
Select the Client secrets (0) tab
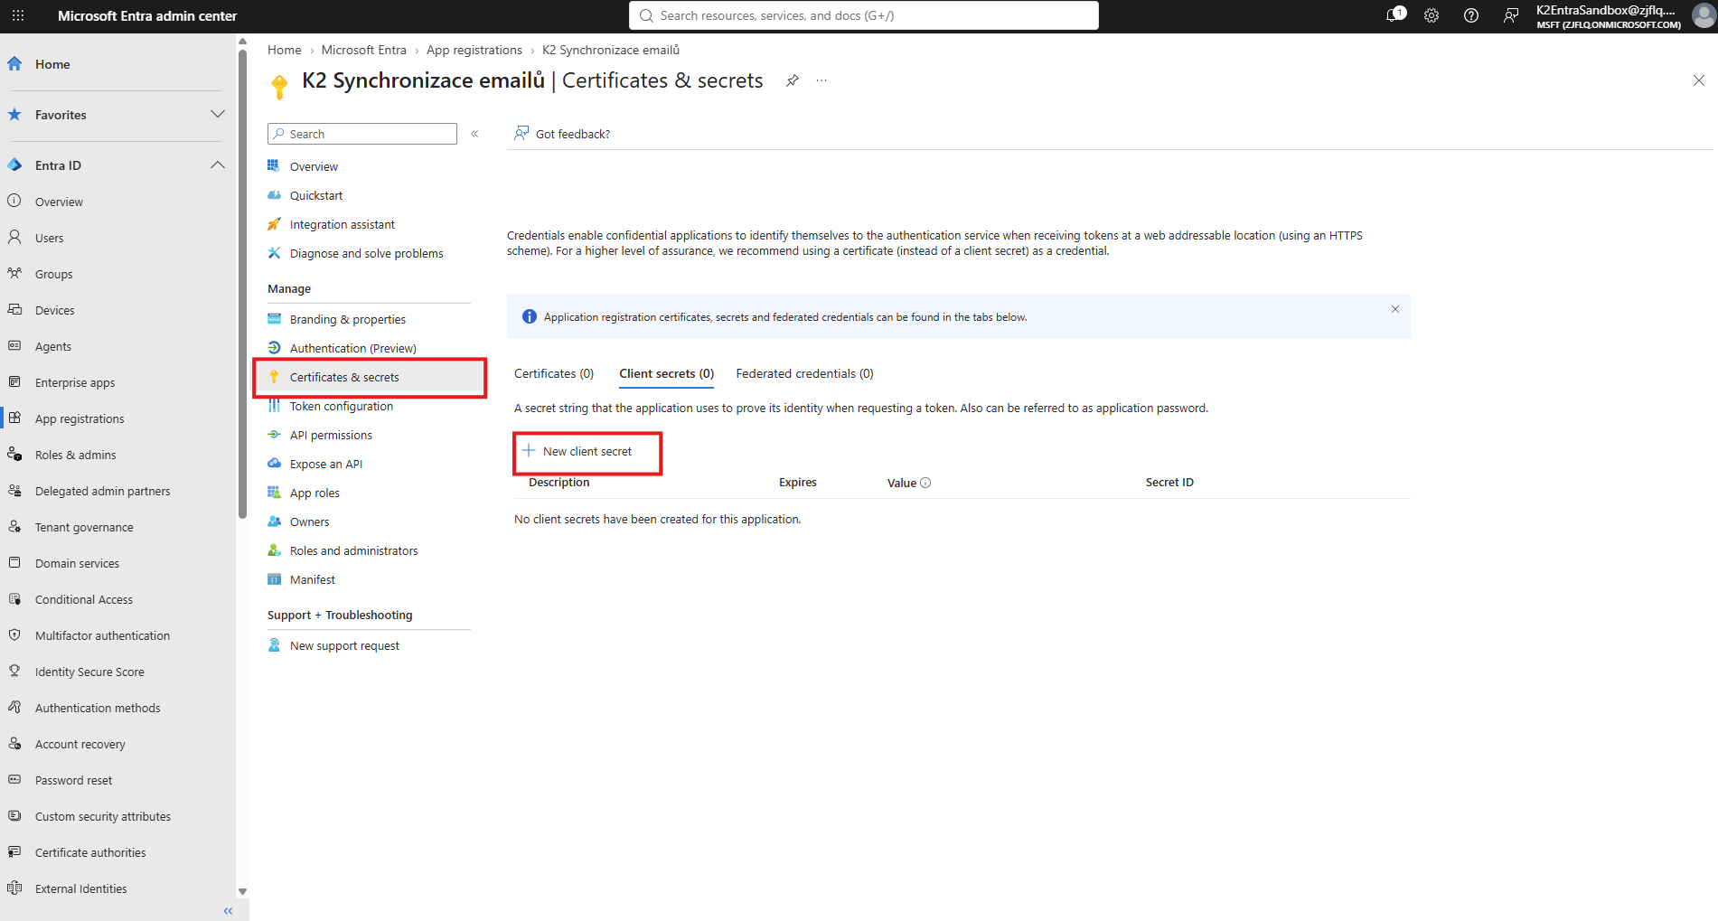tap(667, 373)
